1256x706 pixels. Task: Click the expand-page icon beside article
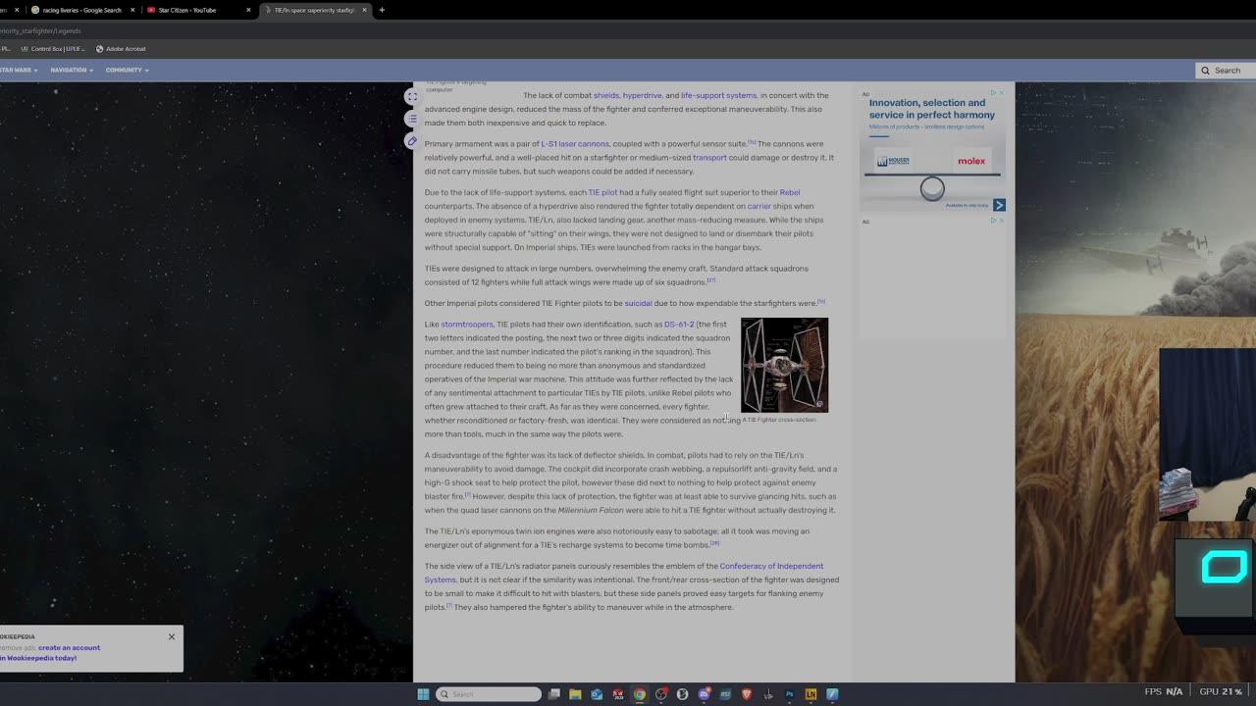coord(412,96)
